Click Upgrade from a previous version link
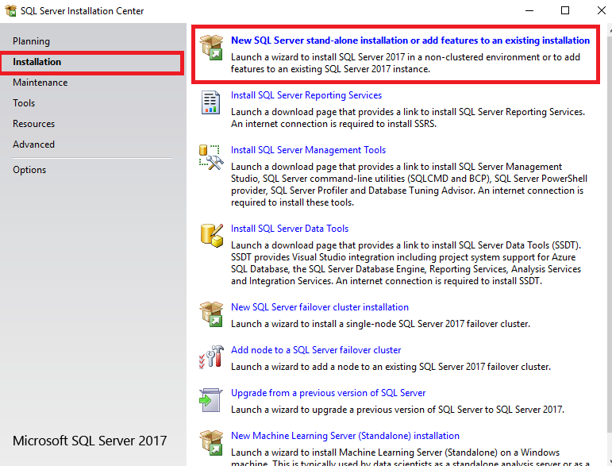 click(x=329, y=393)
